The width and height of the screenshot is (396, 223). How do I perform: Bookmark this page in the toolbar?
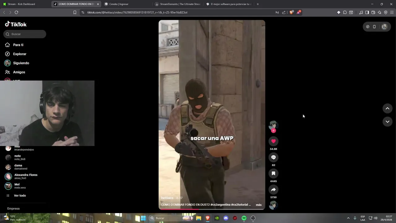(75, 12)
